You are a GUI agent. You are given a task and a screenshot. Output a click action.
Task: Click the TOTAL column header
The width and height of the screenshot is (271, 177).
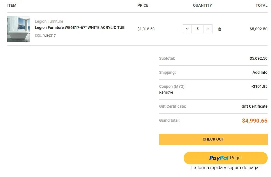pos(261,5)
